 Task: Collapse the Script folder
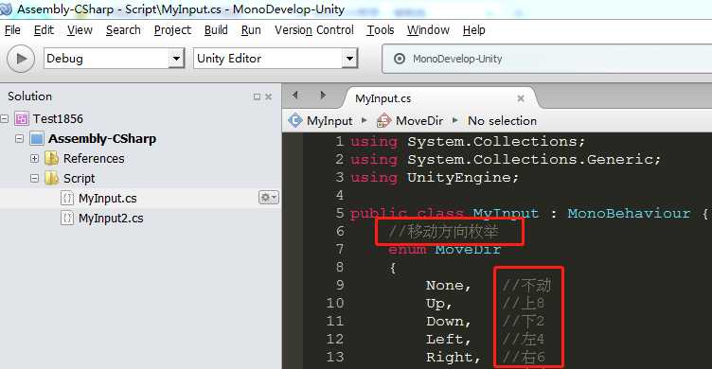pyautogui.click(x=34, y=179)
